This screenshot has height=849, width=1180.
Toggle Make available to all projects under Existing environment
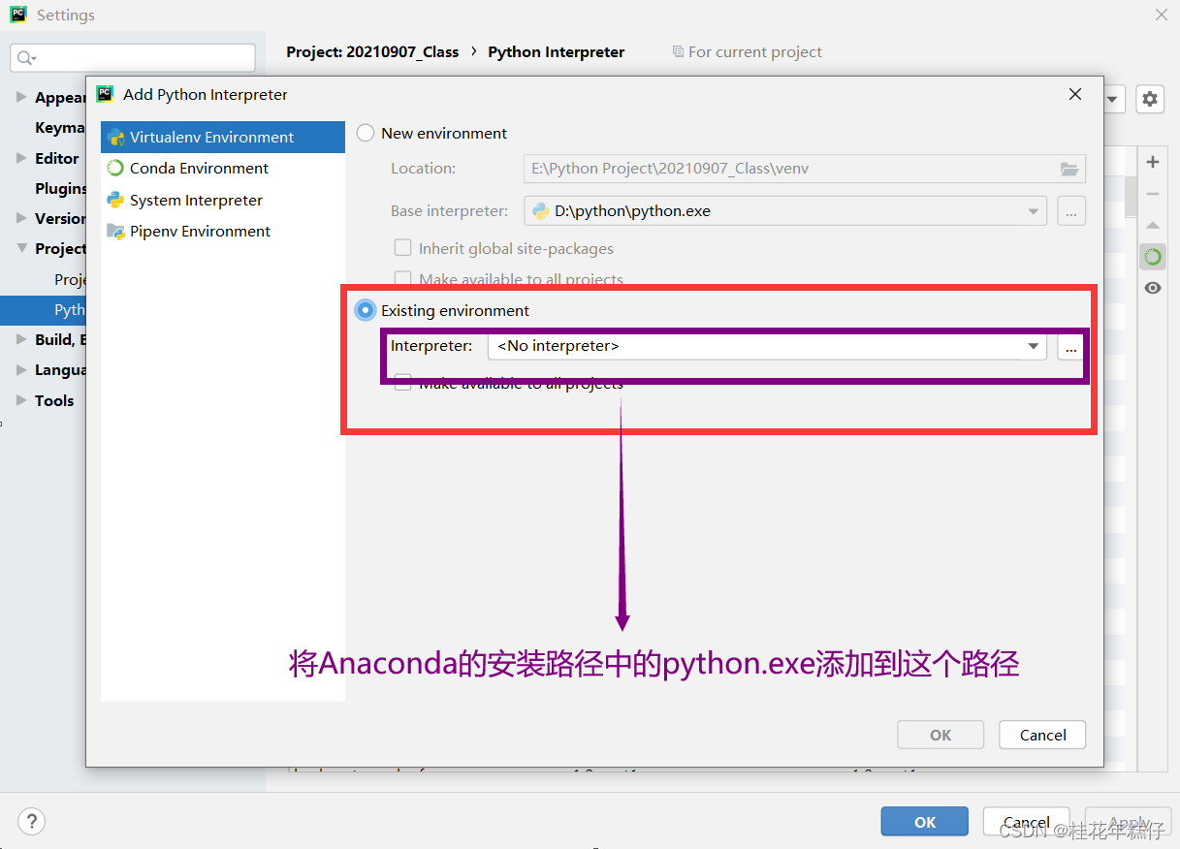(402, 383)
